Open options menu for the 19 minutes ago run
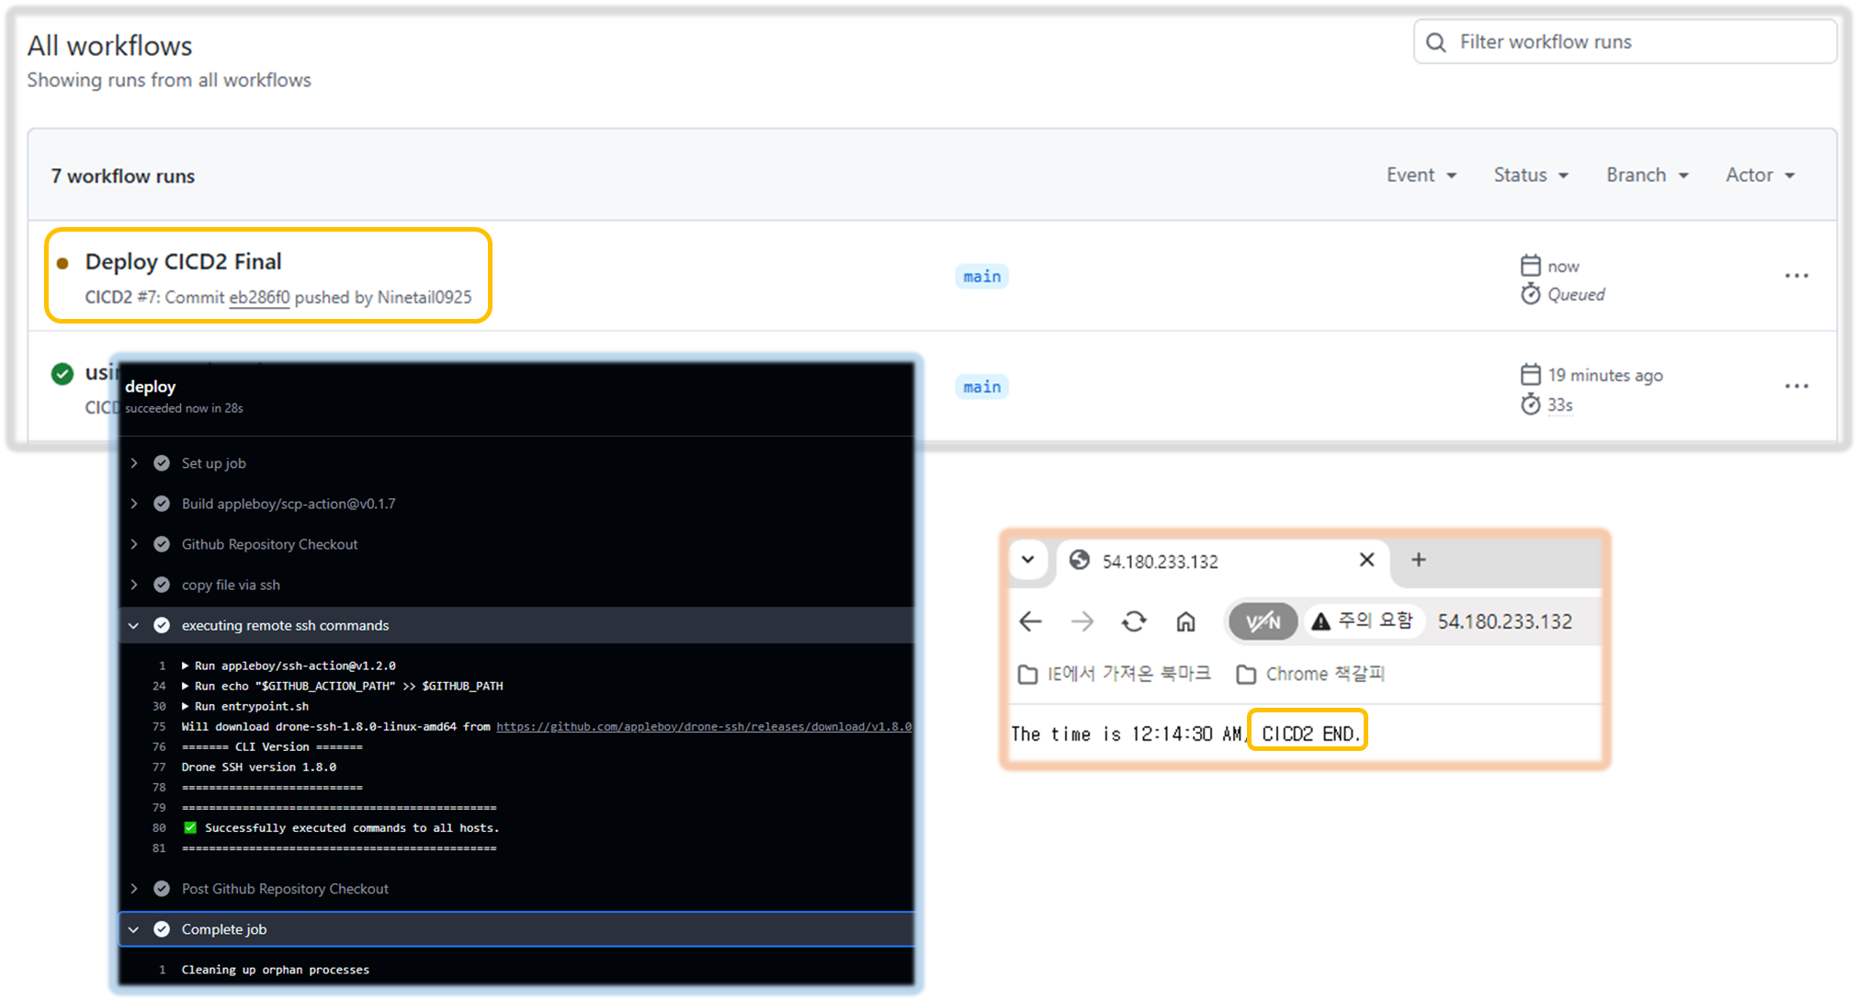1858x1001 pixels. tap(1796, 386)
